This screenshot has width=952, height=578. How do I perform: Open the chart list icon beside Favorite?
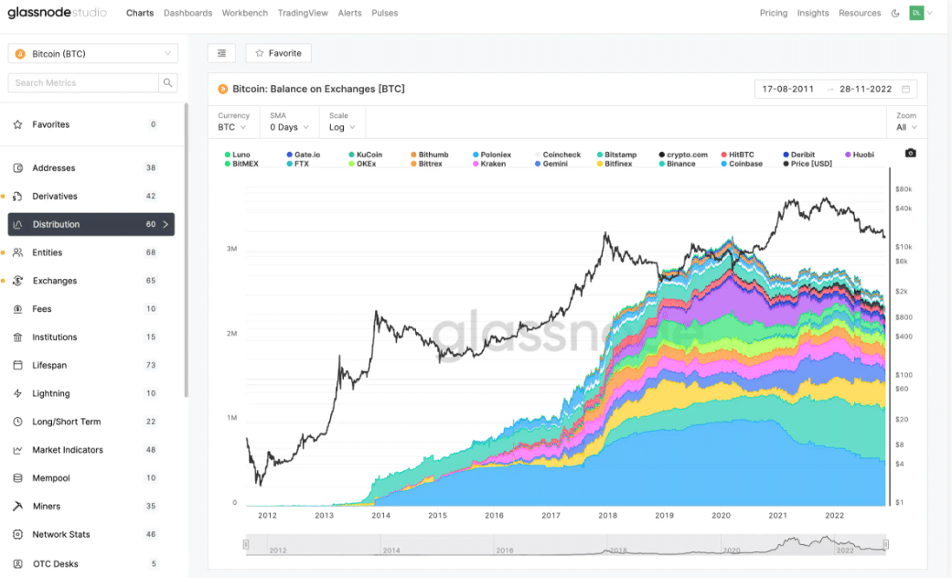(220, 53)
